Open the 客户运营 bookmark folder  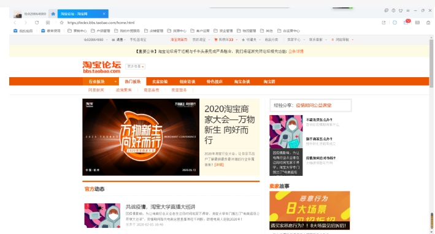tap(200, 31)
